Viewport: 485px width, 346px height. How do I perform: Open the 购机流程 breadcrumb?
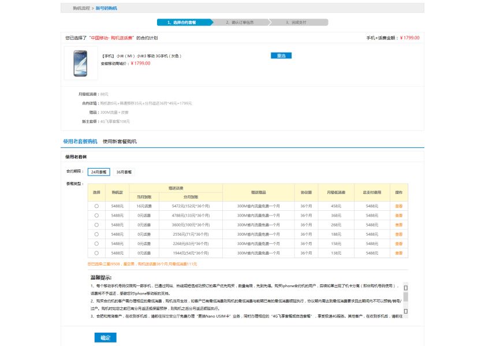pos(81,8)
